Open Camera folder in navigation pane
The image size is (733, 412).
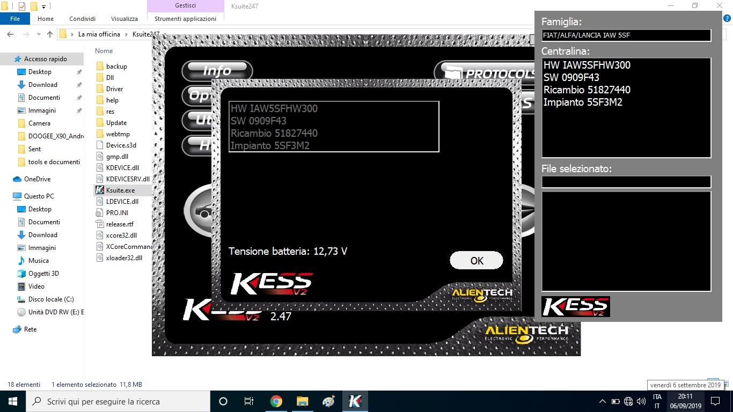point(39,123)
